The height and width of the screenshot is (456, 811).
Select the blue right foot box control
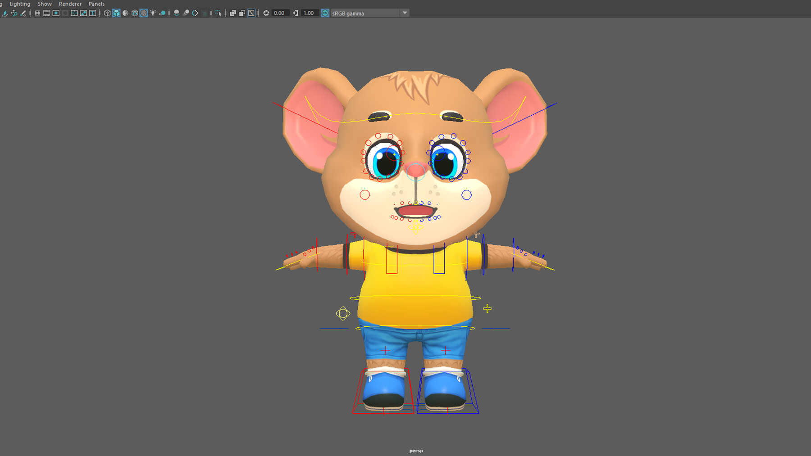pyautogui.click(x=448, y=391)
